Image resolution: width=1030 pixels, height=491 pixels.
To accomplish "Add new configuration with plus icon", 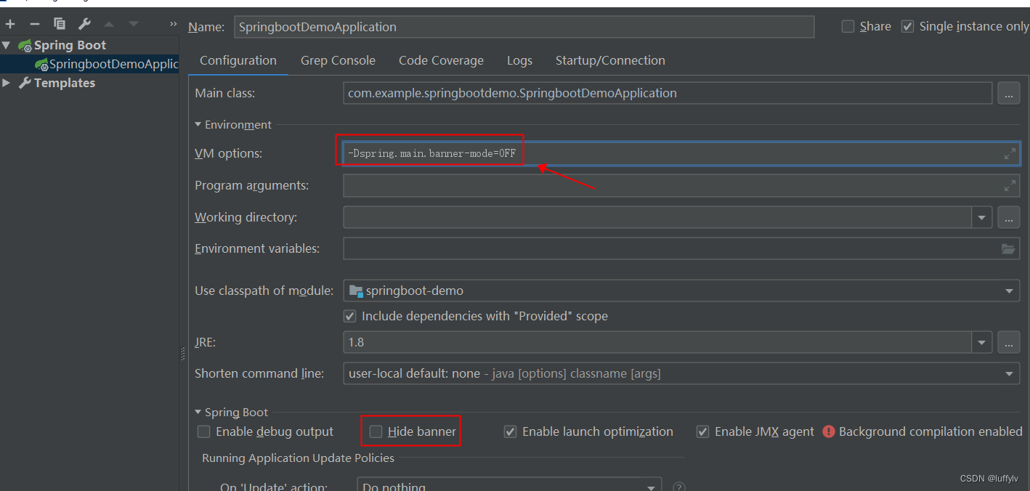I will [10, 24].
